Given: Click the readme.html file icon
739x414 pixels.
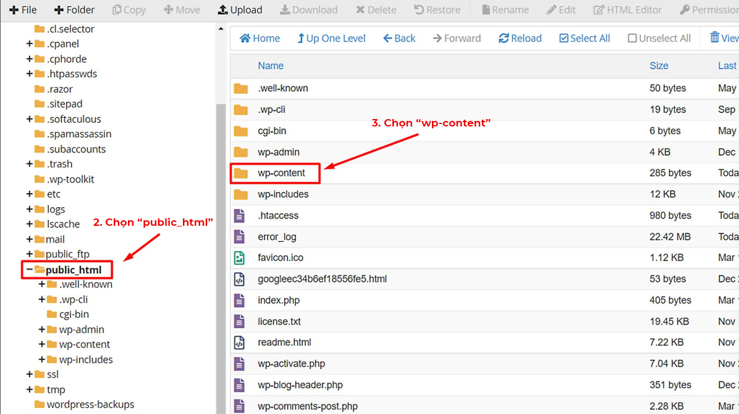Looking at the screenshot, I should 239,342.
